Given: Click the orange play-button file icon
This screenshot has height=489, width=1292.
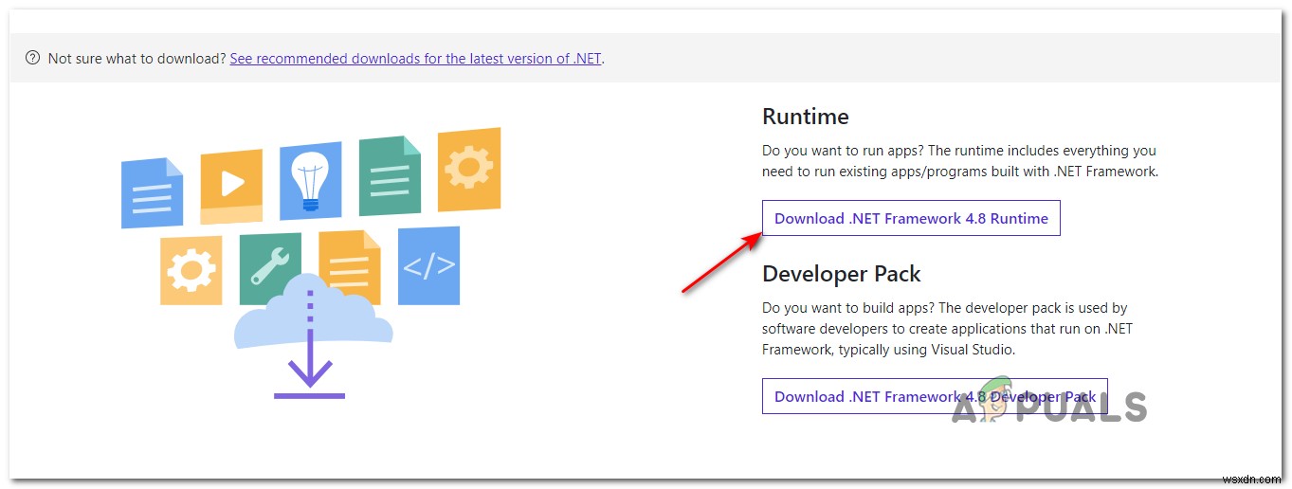Looking at the screenshot, I should pyautogui.click(x=231, y=187).
